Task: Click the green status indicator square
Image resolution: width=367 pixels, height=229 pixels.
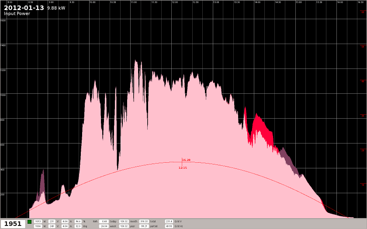Action: pyautogui.click(x=29, y=222)
